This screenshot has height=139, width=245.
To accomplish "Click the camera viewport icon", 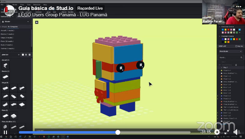I will coord(37,22).
